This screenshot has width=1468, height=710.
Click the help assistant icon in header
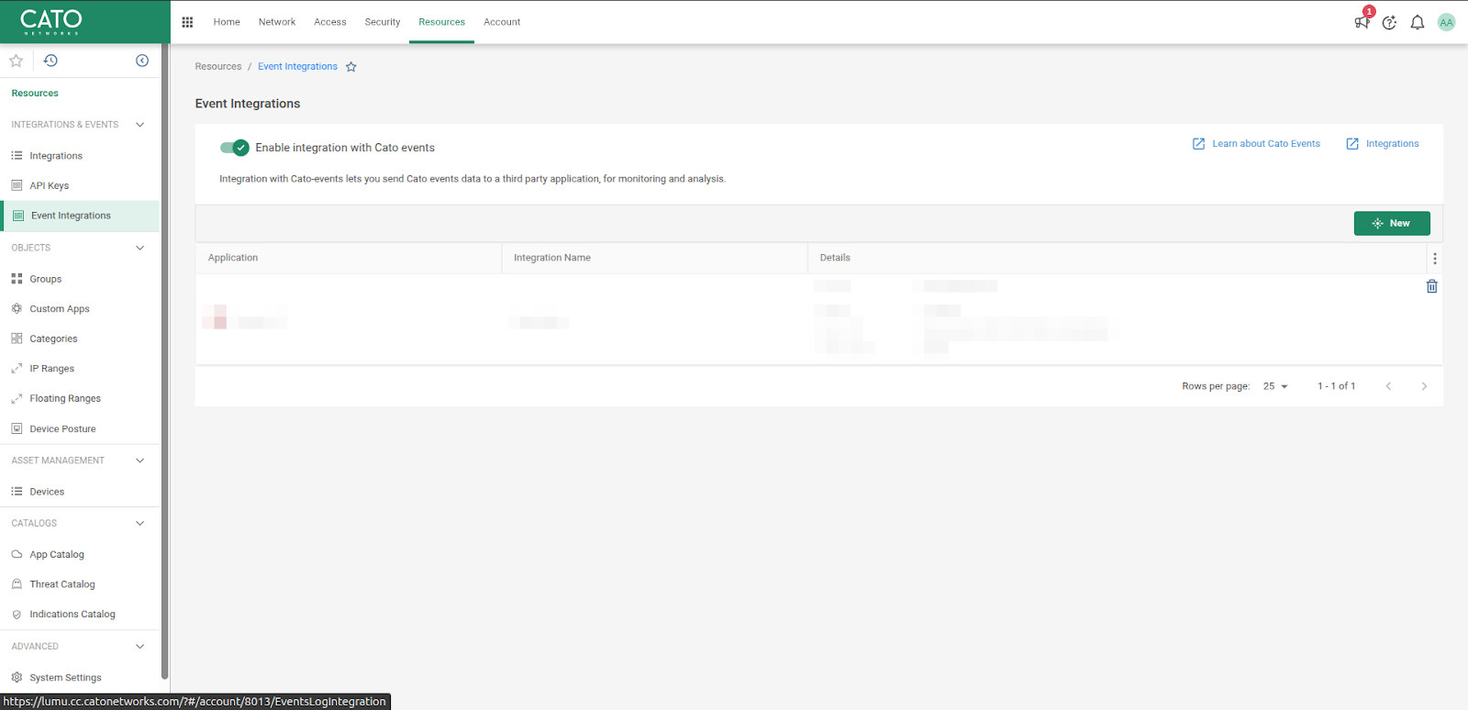coord(1389,22)
